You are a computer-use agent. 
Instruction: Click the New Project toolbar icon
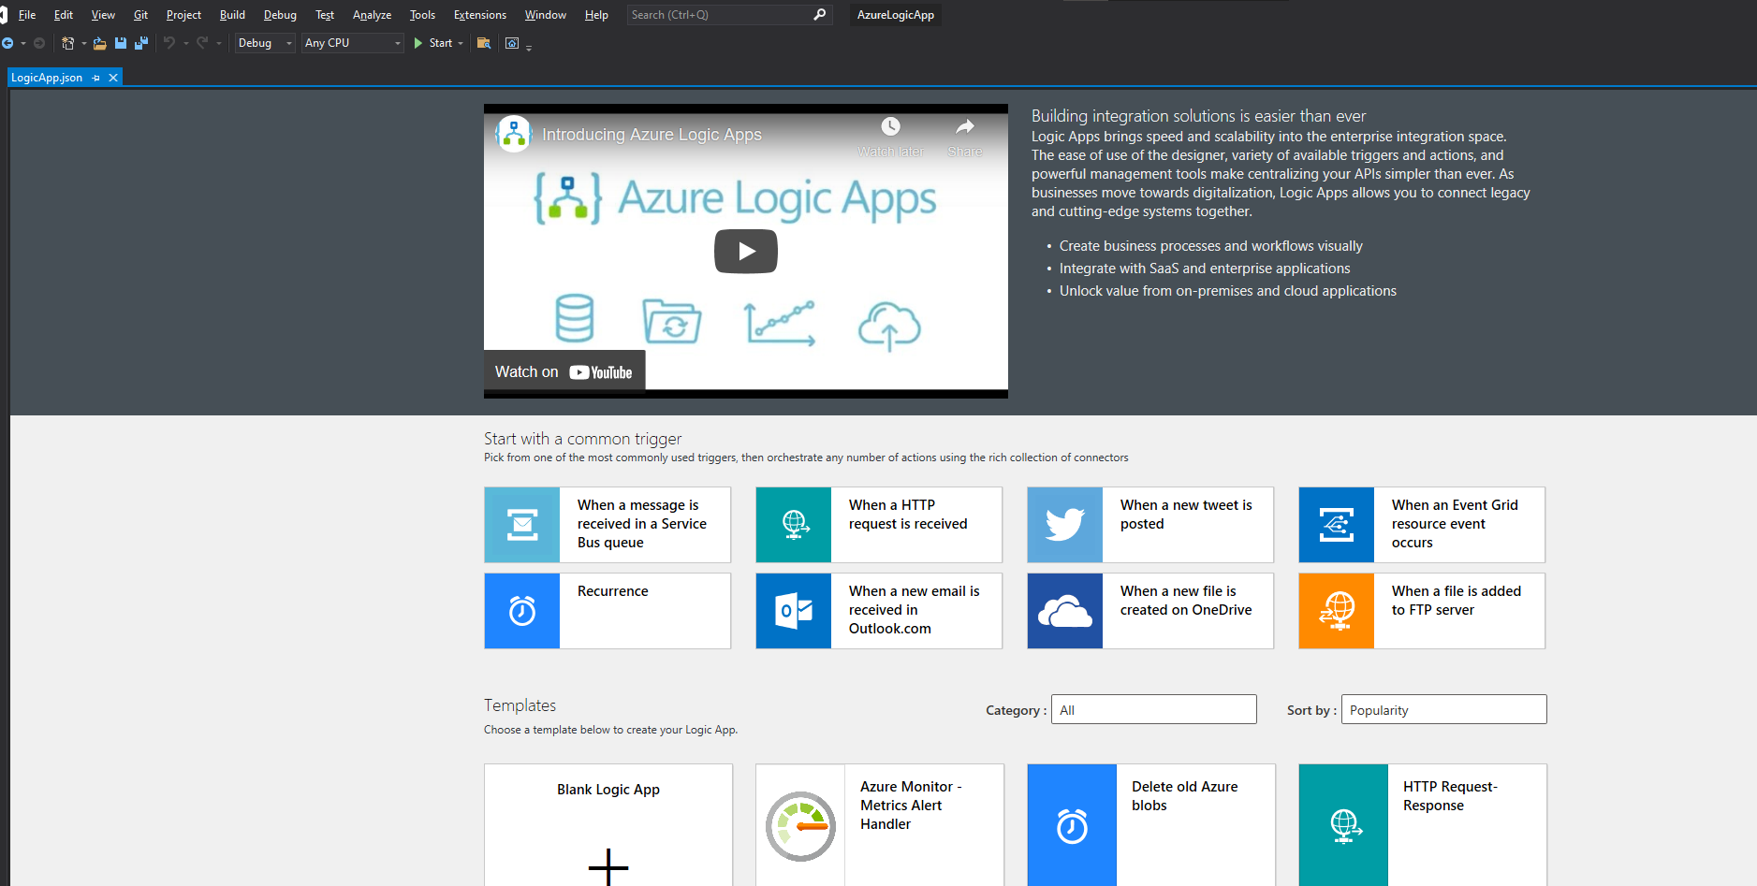pos(67,43)
